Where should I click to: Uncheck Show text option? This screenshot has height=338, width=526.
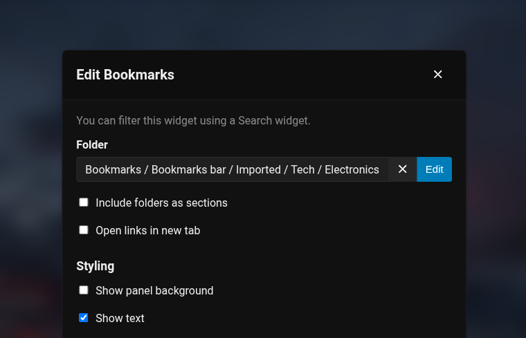pos(84,317)
